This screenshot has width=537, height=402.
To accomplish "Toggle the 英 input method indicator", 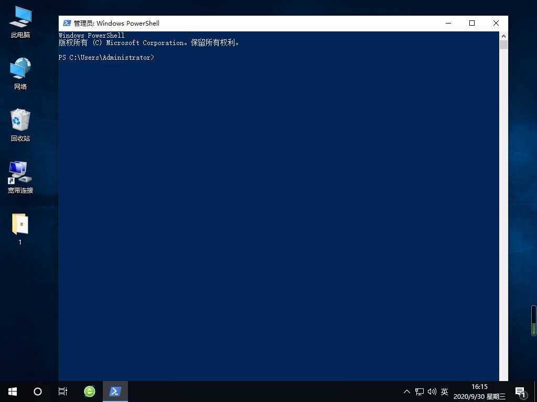I will click(x=444, y=392).
